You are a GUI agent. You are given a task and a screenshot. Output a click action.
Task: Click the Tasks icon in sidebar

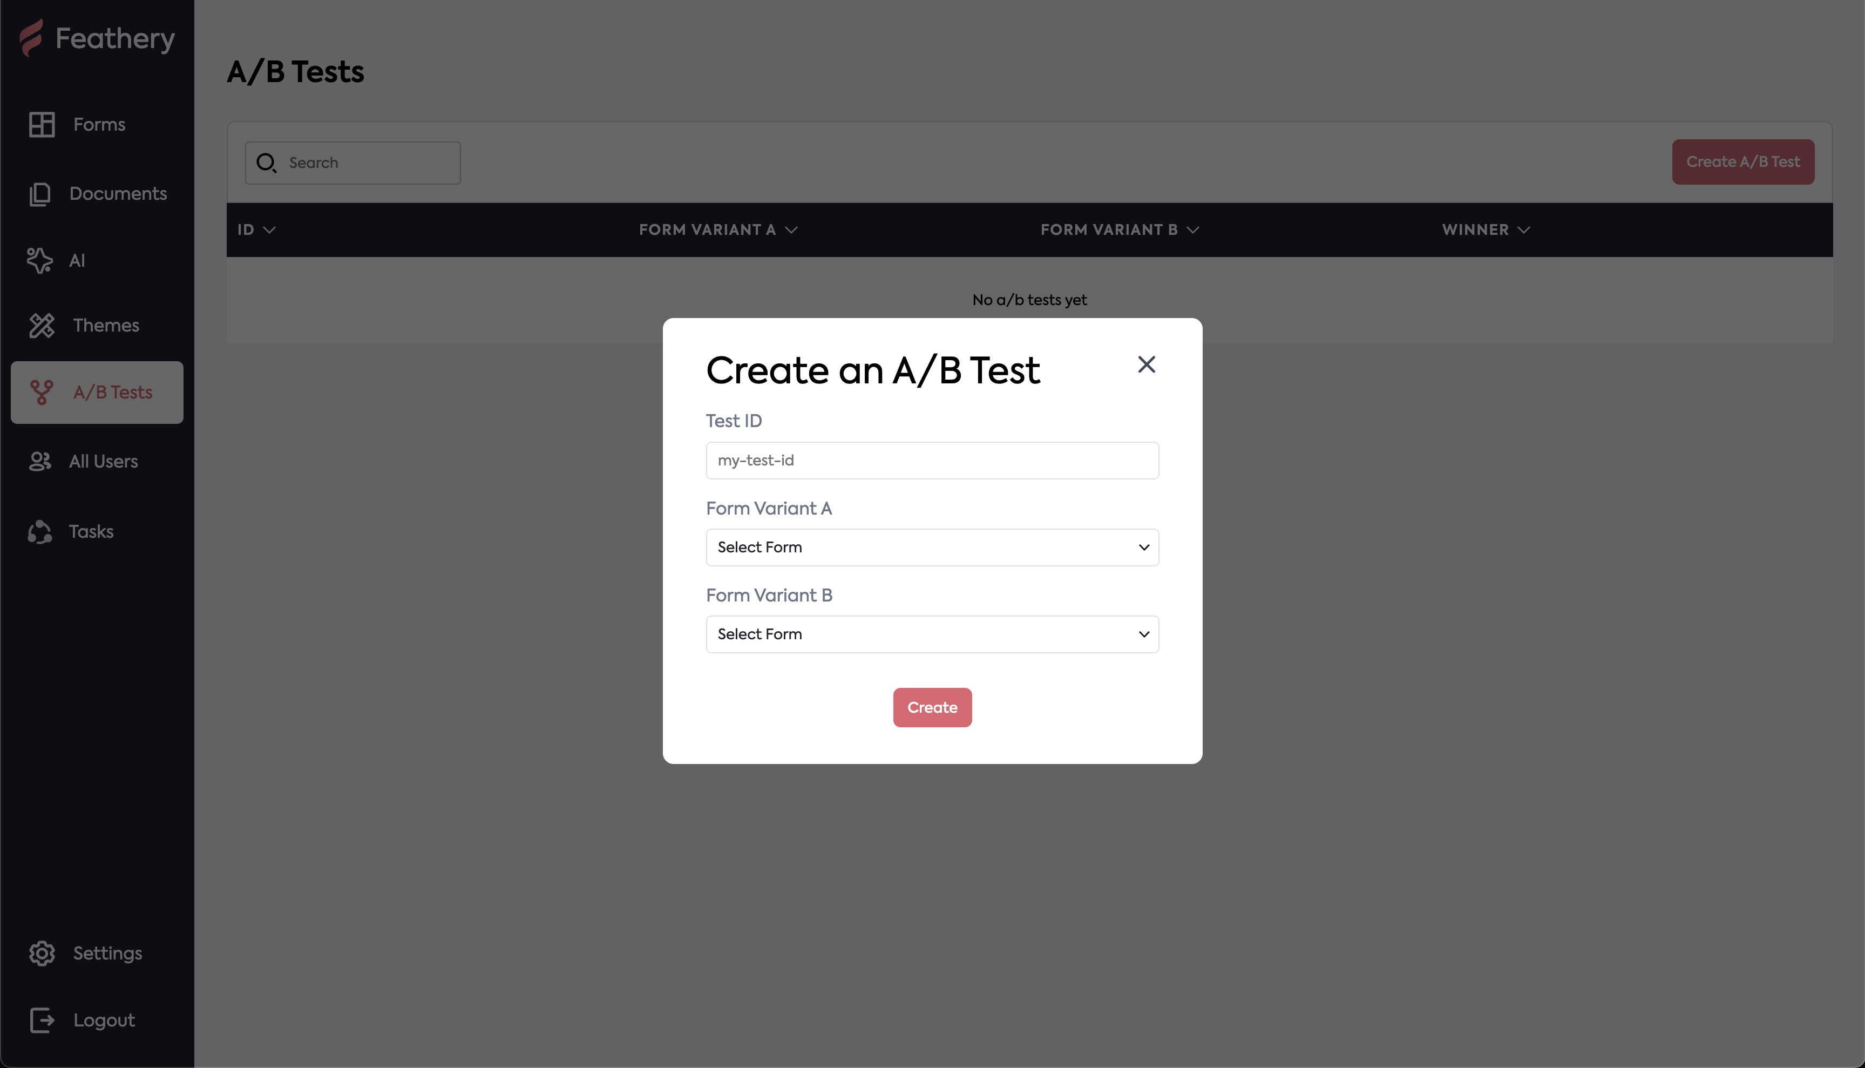(x=39, y=532)
